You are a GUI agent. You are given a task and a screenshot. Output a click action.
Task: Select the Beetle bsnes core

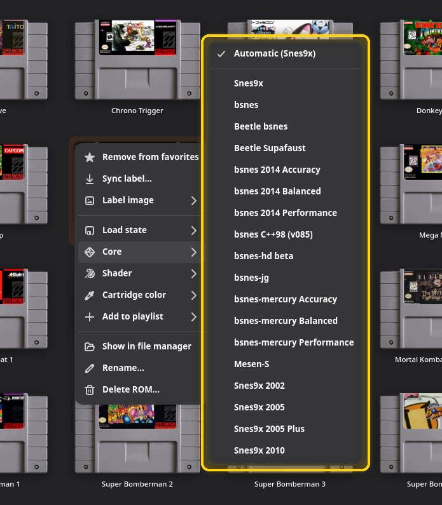coord(285,126)
